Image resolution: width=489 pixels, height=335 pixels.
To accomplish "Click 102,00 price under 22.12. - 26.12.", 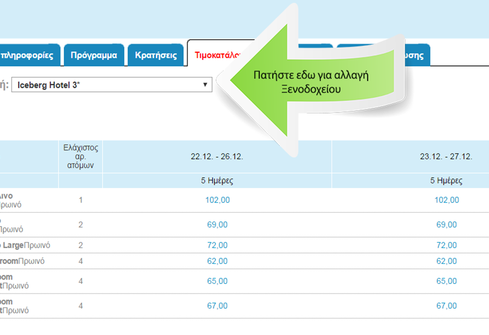I will 217,200.
